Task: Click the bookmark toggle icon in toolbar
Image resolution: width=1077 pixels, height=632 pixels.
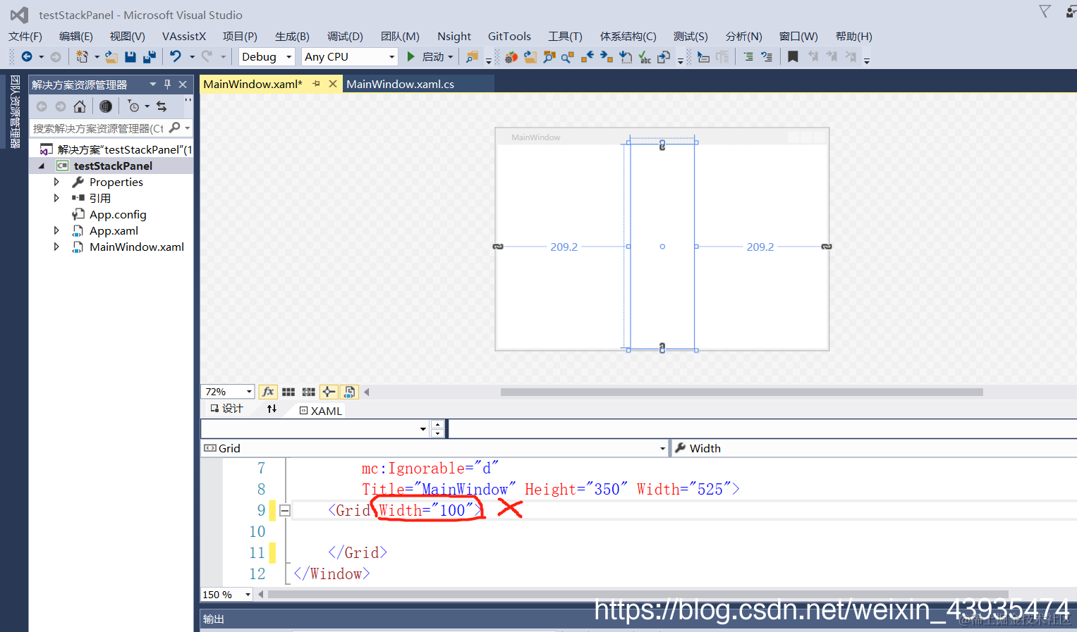Action: click(793, 57)
